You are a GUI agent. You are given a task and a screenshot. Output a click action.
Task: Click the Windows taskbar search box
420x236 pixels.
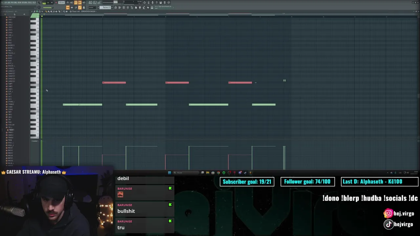pyautogui.click(x=186, y=173)
